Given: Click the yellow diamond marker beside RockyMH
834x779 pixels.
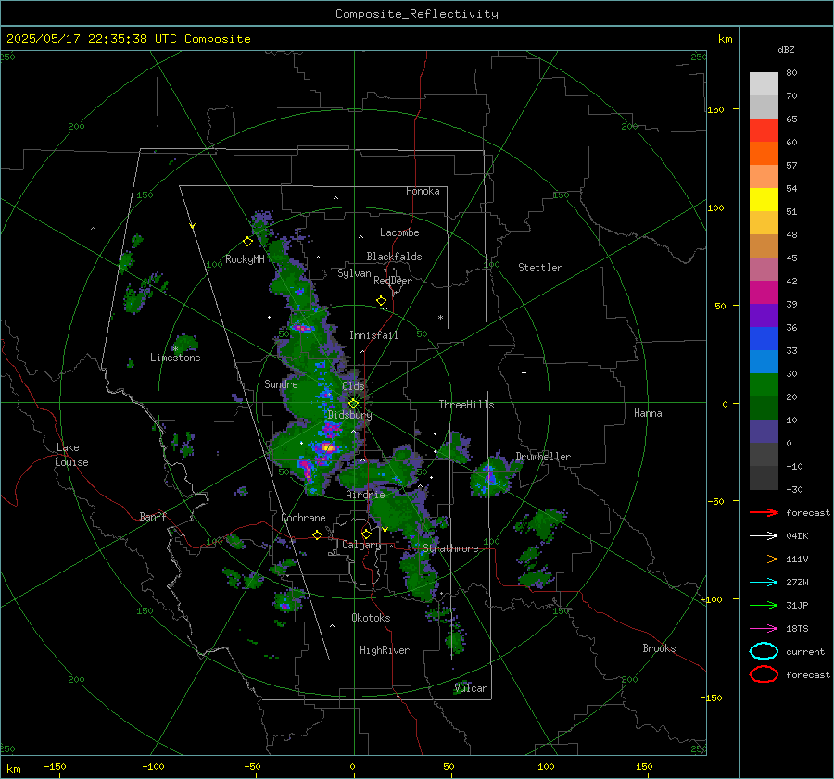Looking at the screenshot, I should [247, 242].
